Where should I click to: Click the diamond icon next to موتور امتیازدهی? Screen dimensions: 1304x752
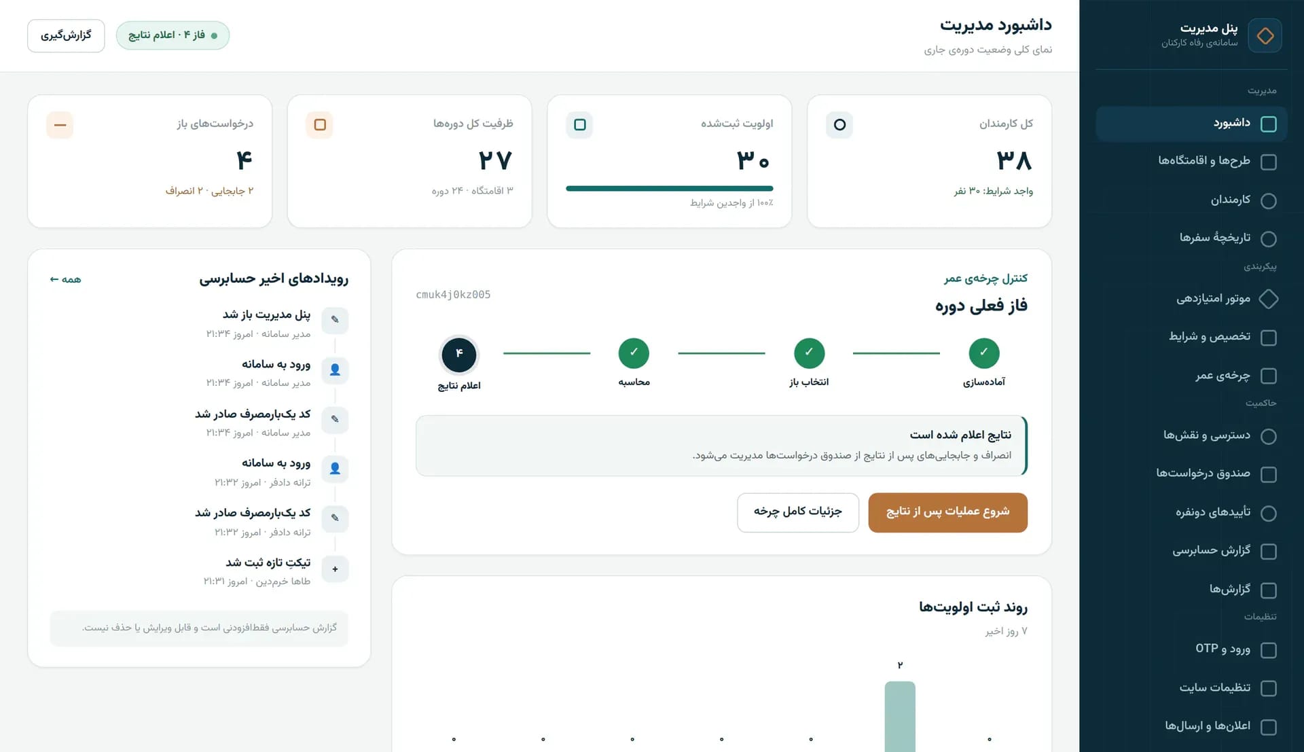tap(1268, 299)
